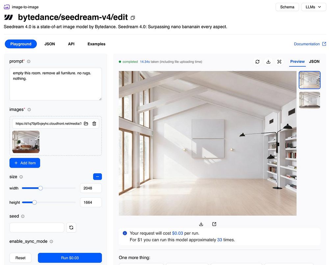Select the Preview output tab
The height and width of the screenshot is (265, 329).
(297, 62)
